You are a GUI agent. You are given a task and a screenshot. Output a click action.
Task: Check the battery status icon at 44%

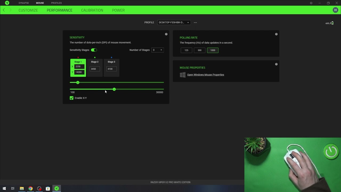332,23
